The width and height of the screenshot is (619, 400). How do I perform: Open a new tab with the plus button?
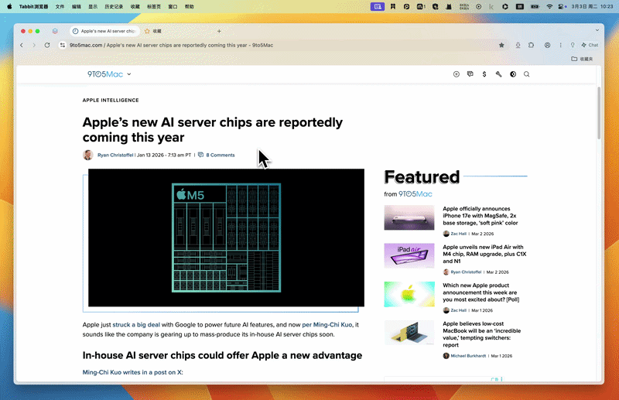point(219,31)
